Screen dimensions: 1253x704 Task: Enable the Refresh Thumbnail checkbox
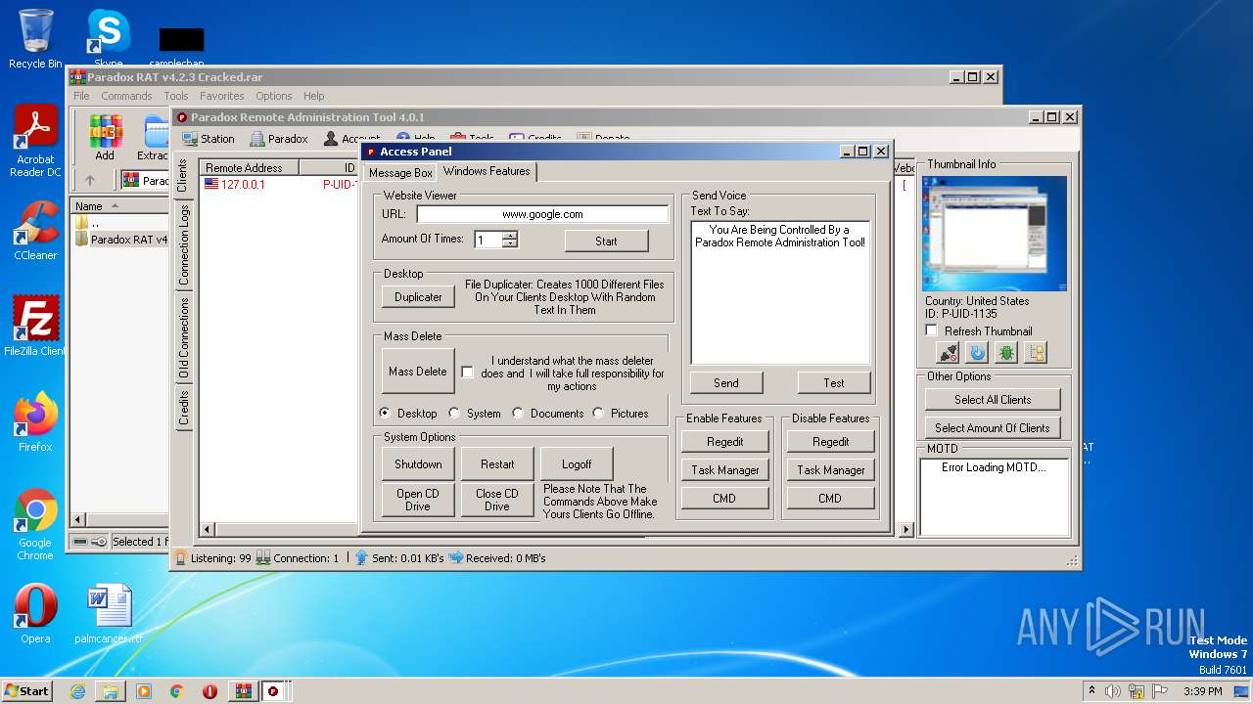[931, 331]
